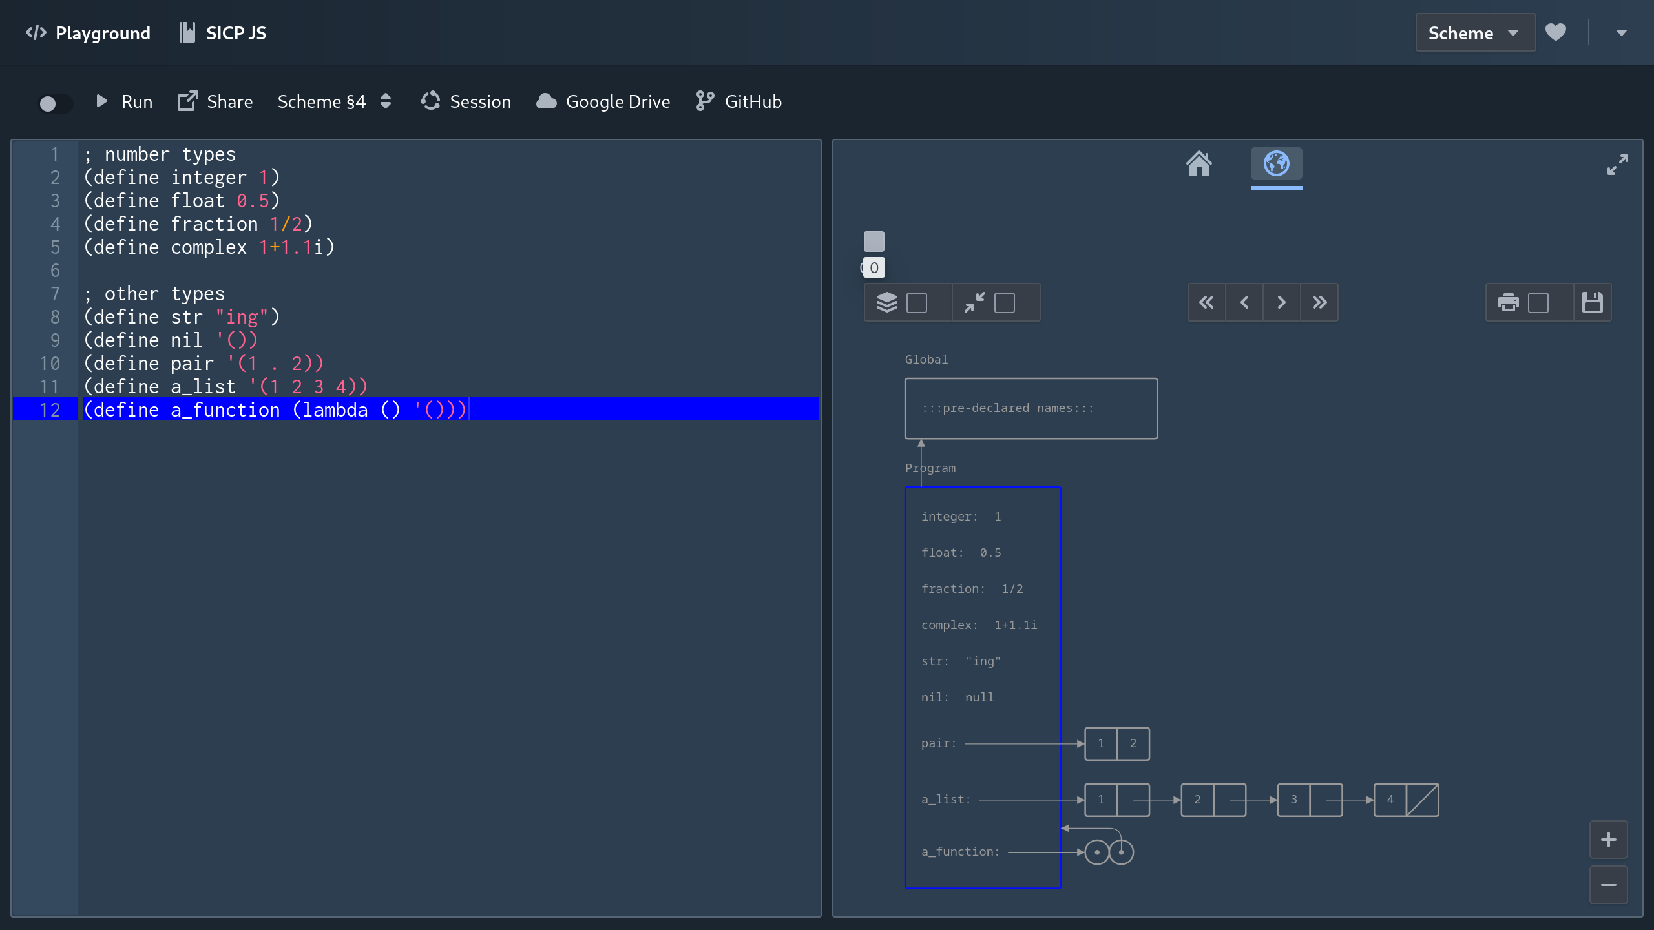Screen dimensions: 1654x930
Task: Go to previous step arrow
Action: [x=1244, y=302]
